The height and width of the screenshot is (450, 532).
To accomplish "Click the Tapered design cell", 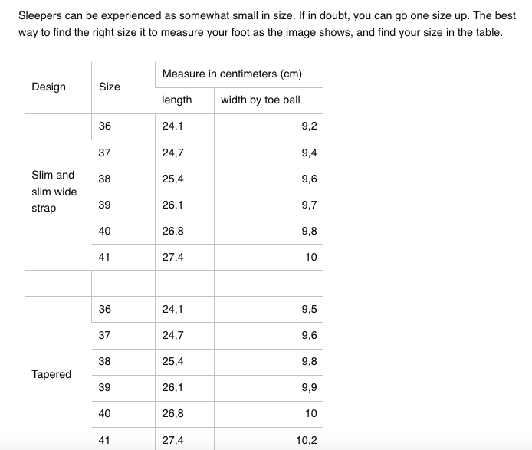I will 51,374.
